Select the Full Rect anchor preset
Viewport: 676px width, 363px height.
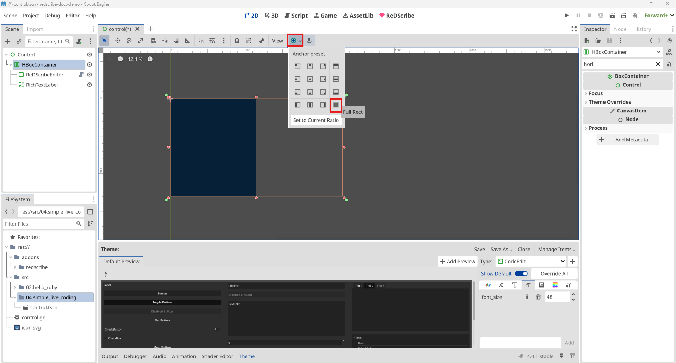click(336, 105)
